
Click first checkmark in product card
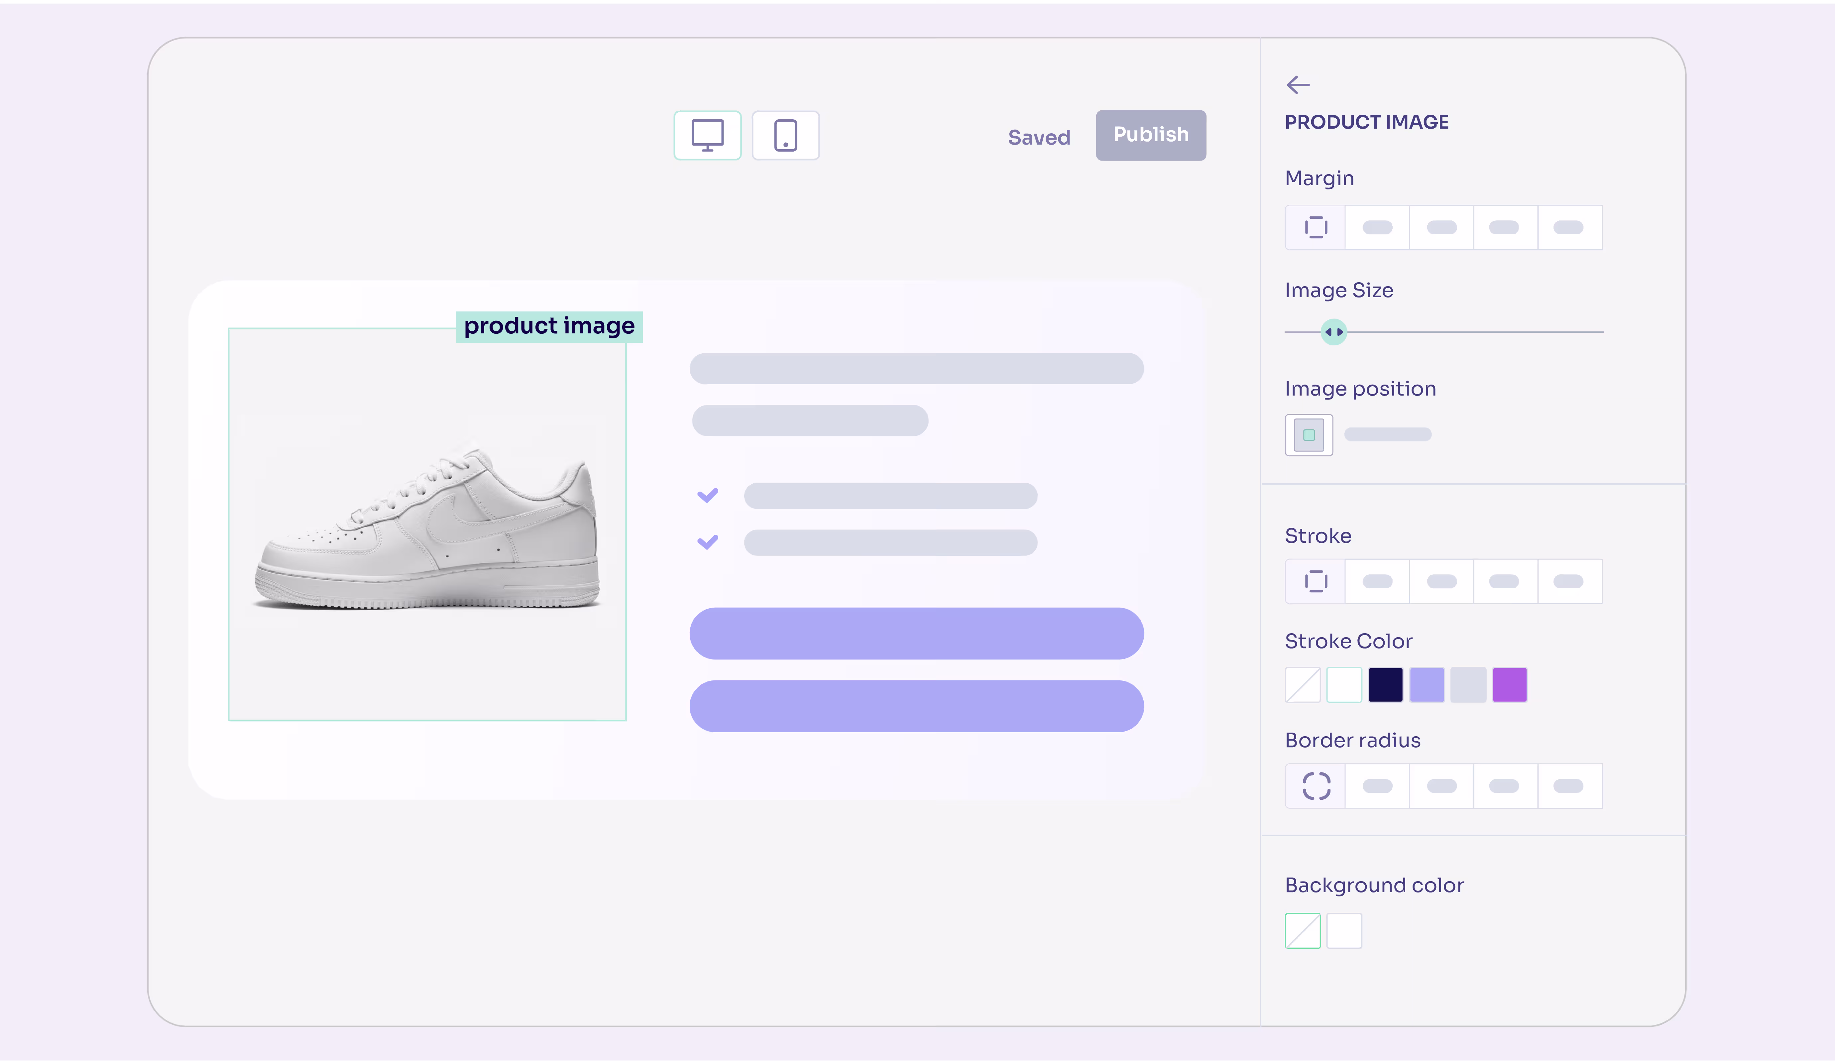pyautogui.click(x=707, y=495)
